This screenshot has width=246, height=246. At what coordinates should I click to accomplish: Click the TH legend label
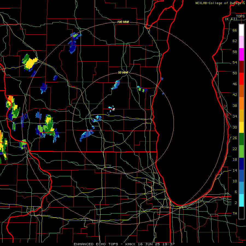[235, 213]
